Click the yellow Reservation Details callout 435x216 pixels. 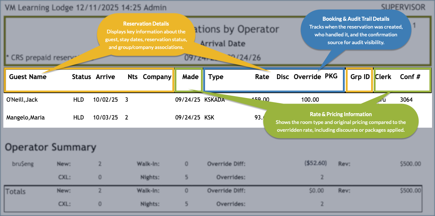click(146, 34)
